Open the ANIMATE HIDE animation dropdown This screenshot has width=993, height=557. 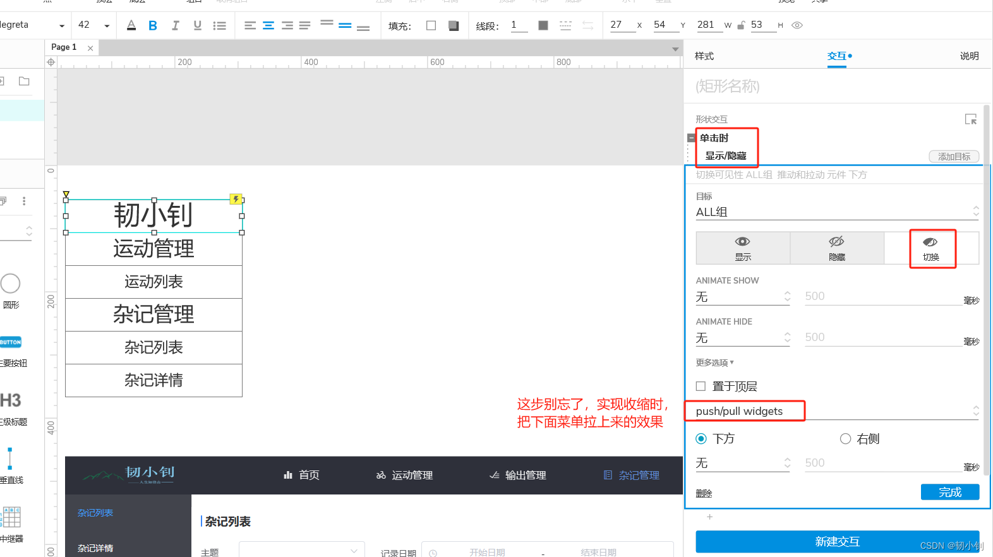[x=743, y=338]
